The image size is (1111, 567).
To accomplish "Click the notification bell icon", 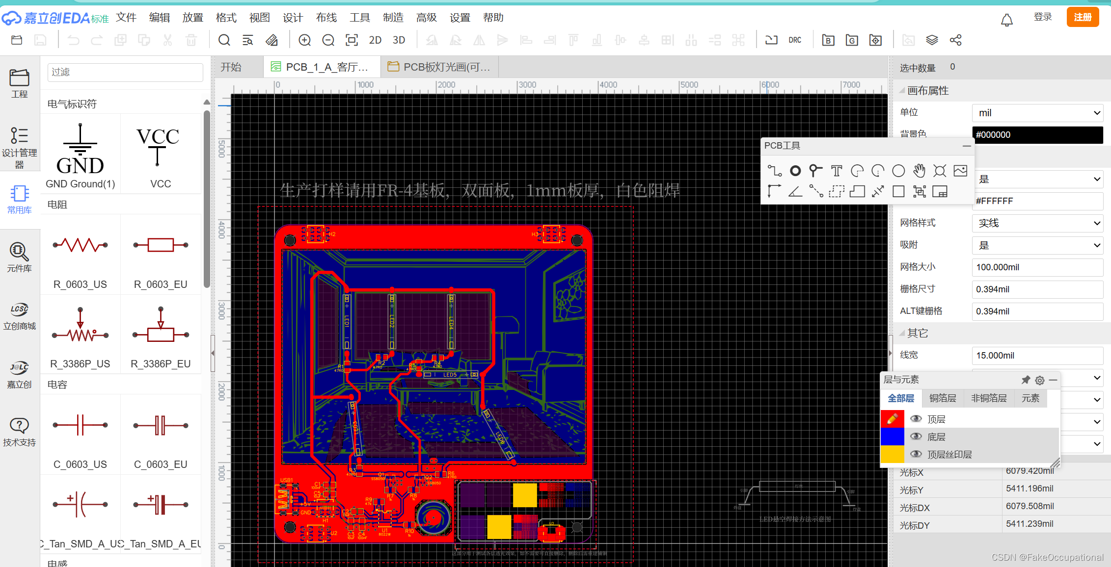I will pos(1007,20).
